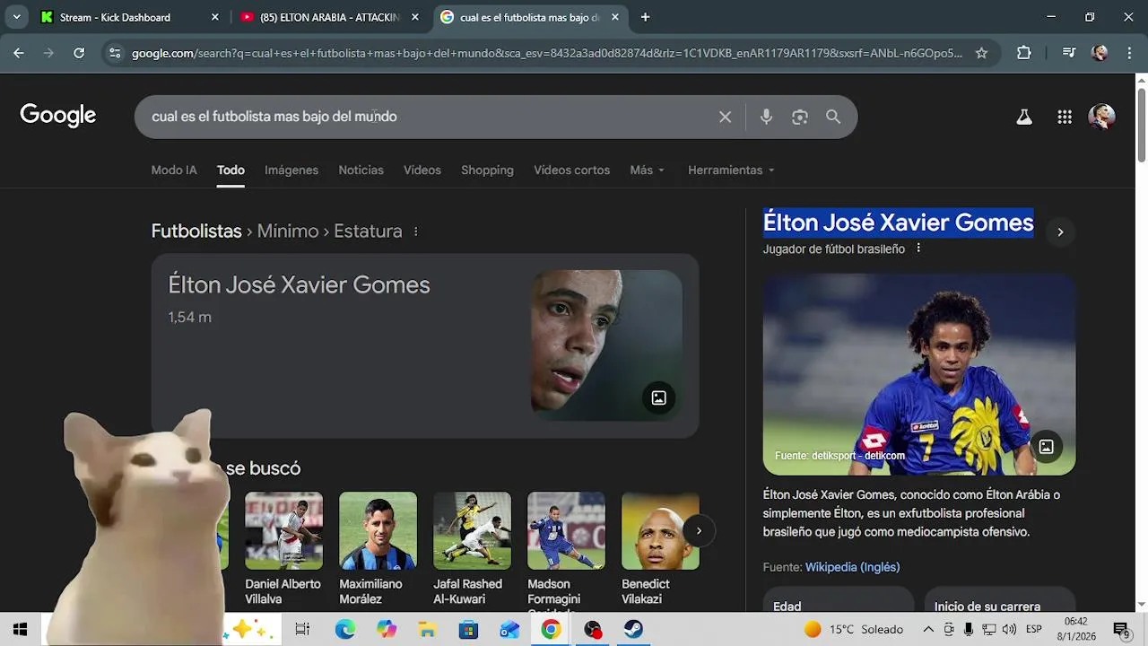Close the ELTON ARABIA YouTube tab
This screenshot has width=1148, height=646.
tap(414, 17)
